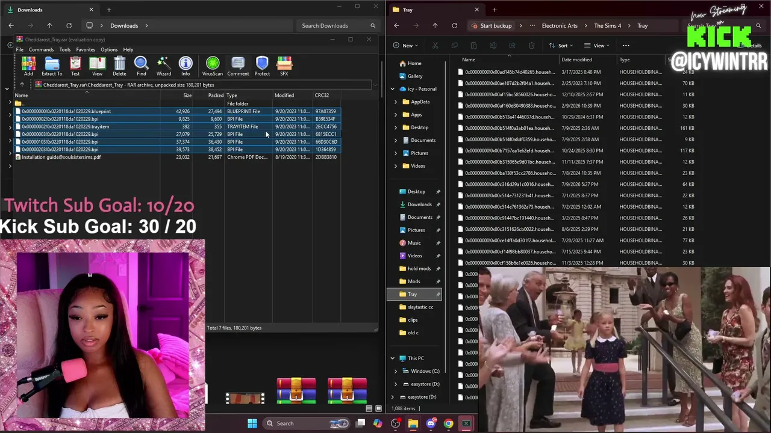Image resolution: width=771 pixels, height=433 pixels.
Task: Run the Test archive tool in WinRAR
Action: pos(75,66)
